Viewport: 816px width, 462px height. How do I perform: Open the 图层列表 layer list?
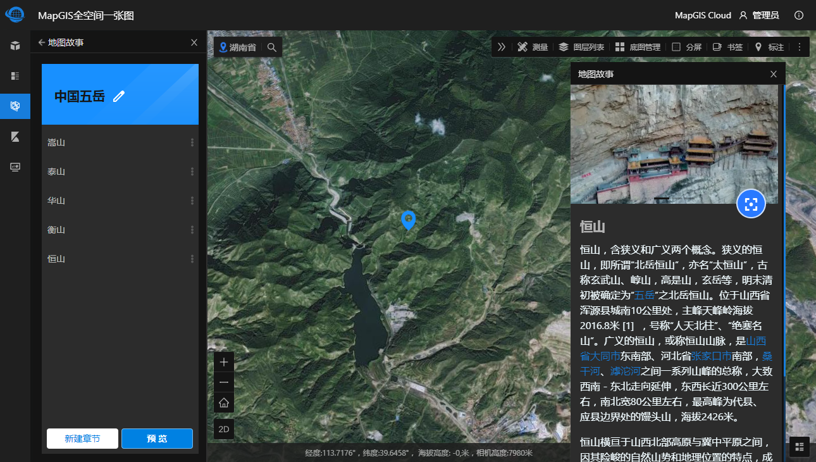click(x=581, y=47)
